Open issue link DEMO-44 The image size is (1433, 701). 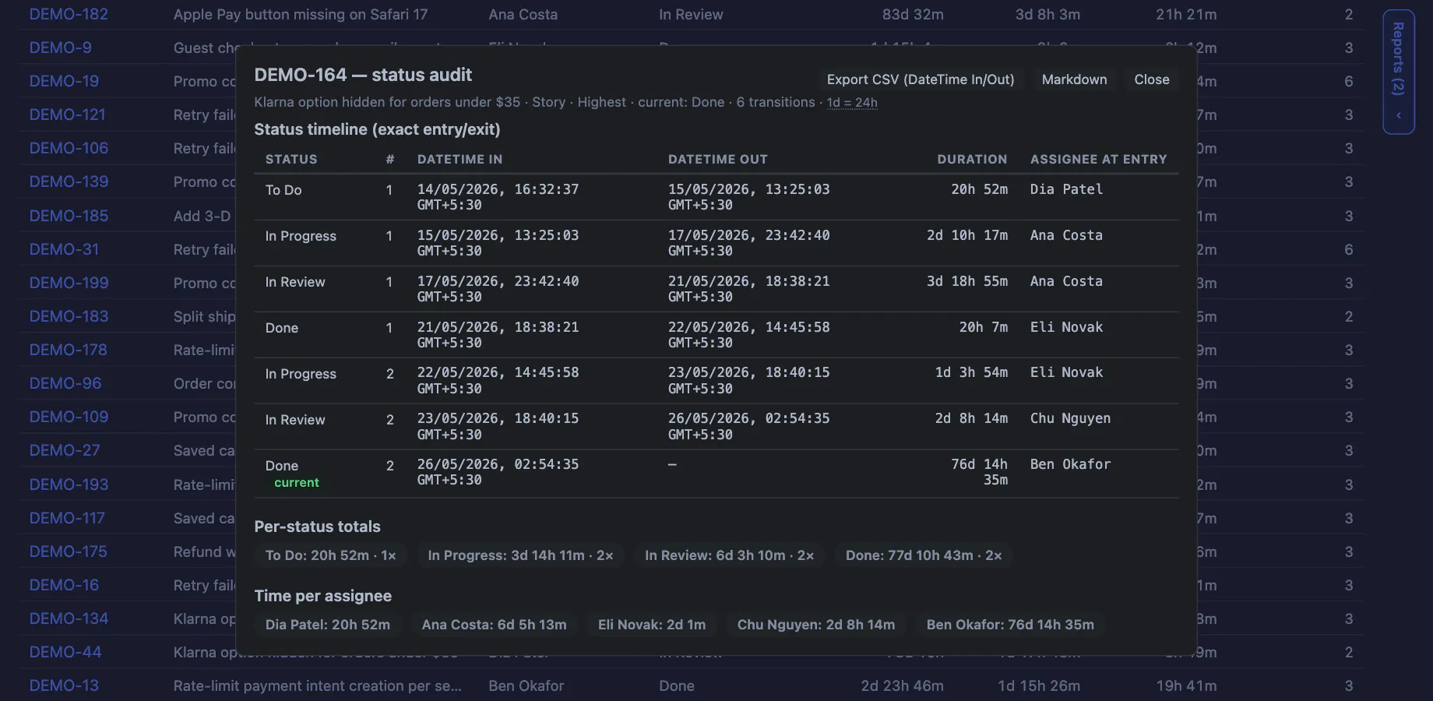coord(65,652)
